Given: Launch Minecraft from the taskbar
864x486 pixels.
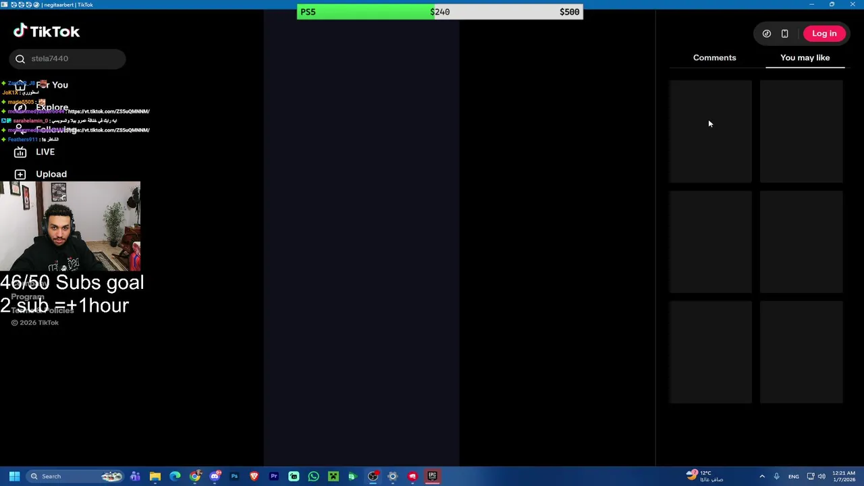Looking at the screenshot, I should pyautogui.click(x=333, y=477).
